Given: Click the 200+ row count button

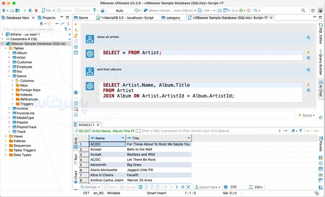Looking at the screenshot, I should click(x=256, y=187).
